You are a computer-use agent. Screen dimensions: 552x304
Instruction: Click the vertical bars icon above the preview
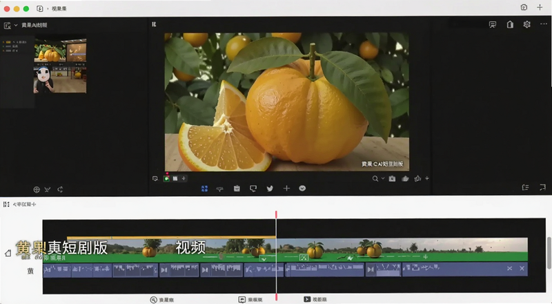154,24
